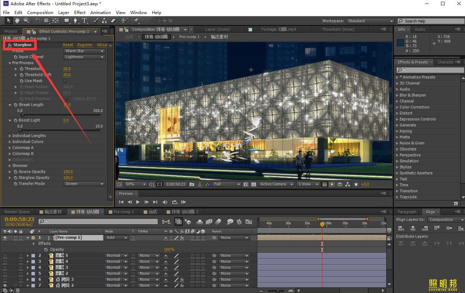This screenshot has height=293, width=465.
Task: Hide the Pre-comp 1 layer
Action: (5, 238)
